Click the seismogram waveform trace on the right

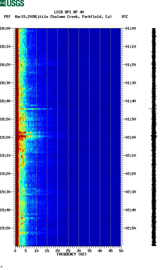coord(154,137)
